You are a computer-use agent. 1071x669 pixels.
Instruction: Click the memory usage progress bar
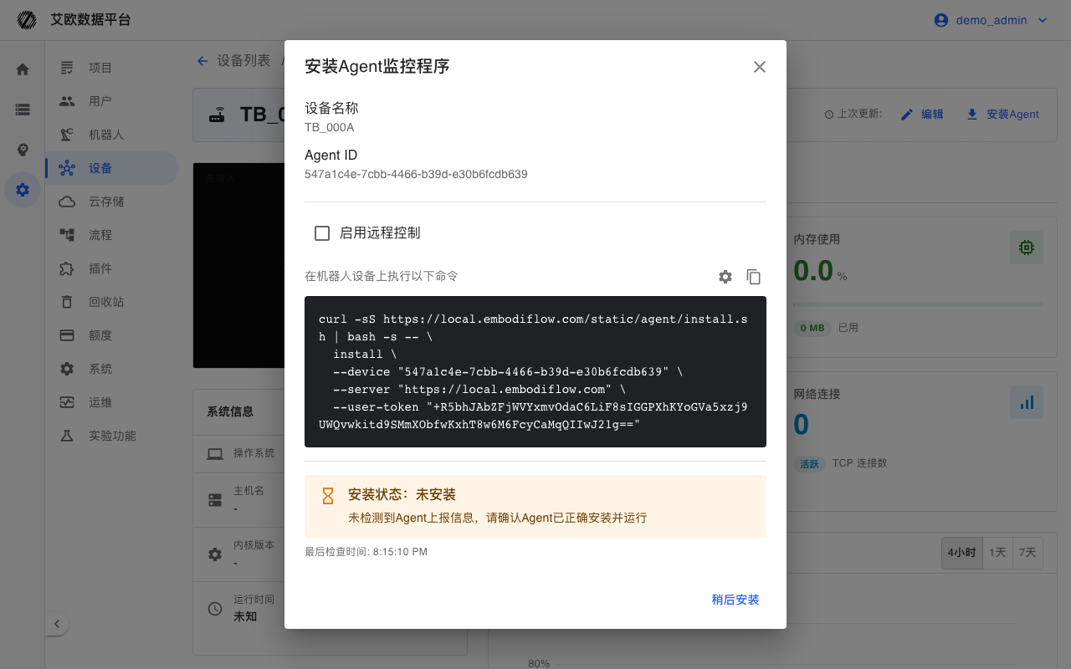point(918,304)
